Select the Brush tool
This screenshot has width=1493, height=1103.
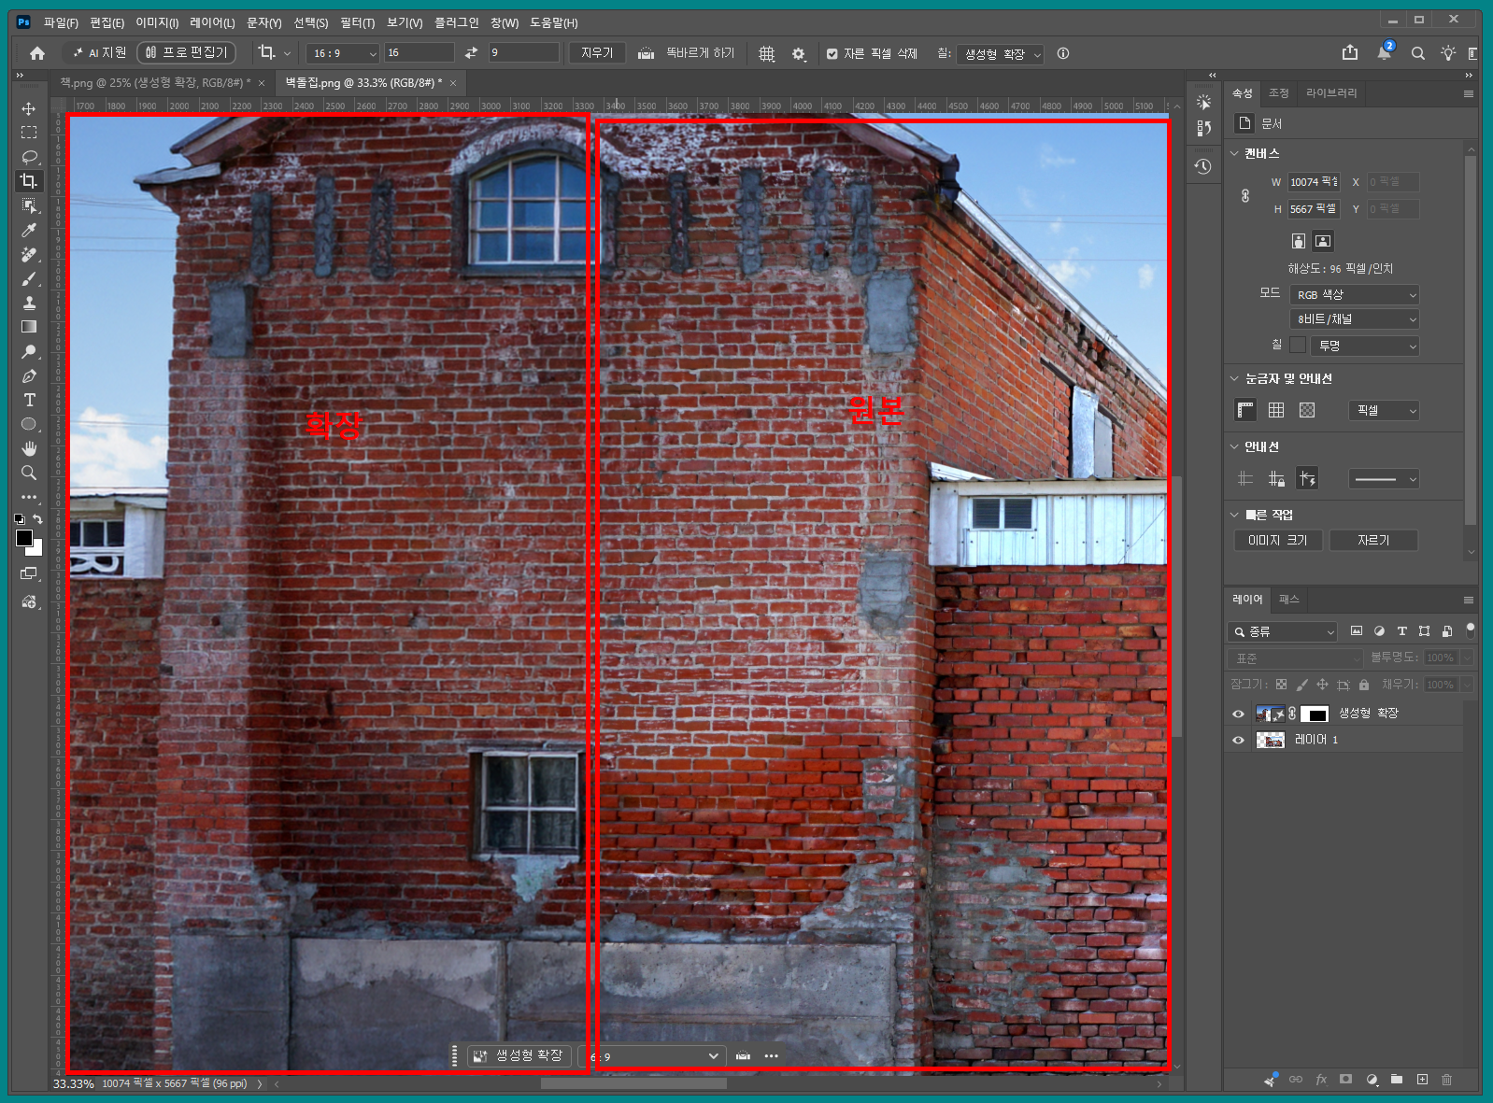coord(29,278)
